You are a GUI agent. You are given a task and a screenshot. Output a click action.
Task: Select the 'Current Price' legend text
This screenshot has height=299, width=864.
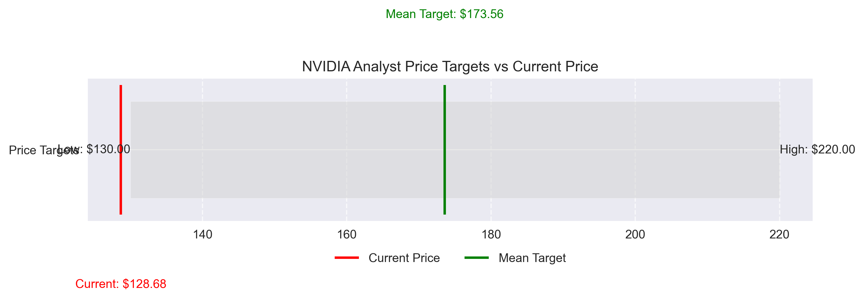pyautogui.click(x=404, y=258)
